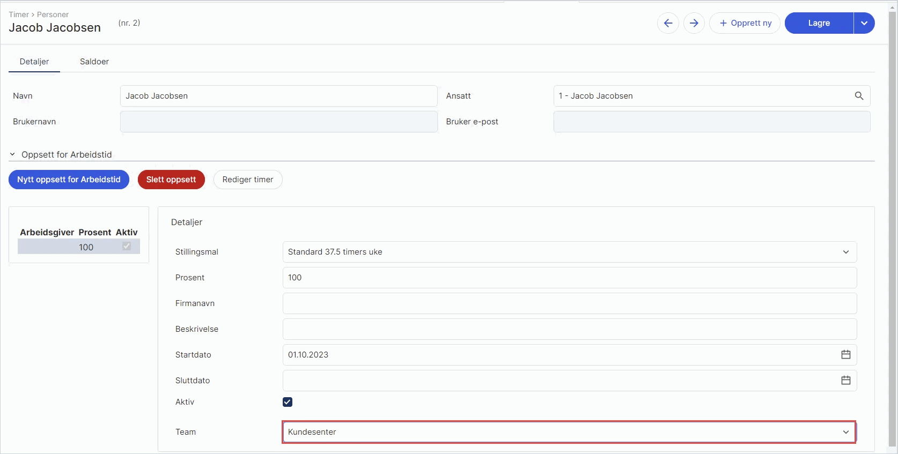
Task: Click the vertical scrollbar on the right
Action: pyautogui.click(x=893, y=228)
